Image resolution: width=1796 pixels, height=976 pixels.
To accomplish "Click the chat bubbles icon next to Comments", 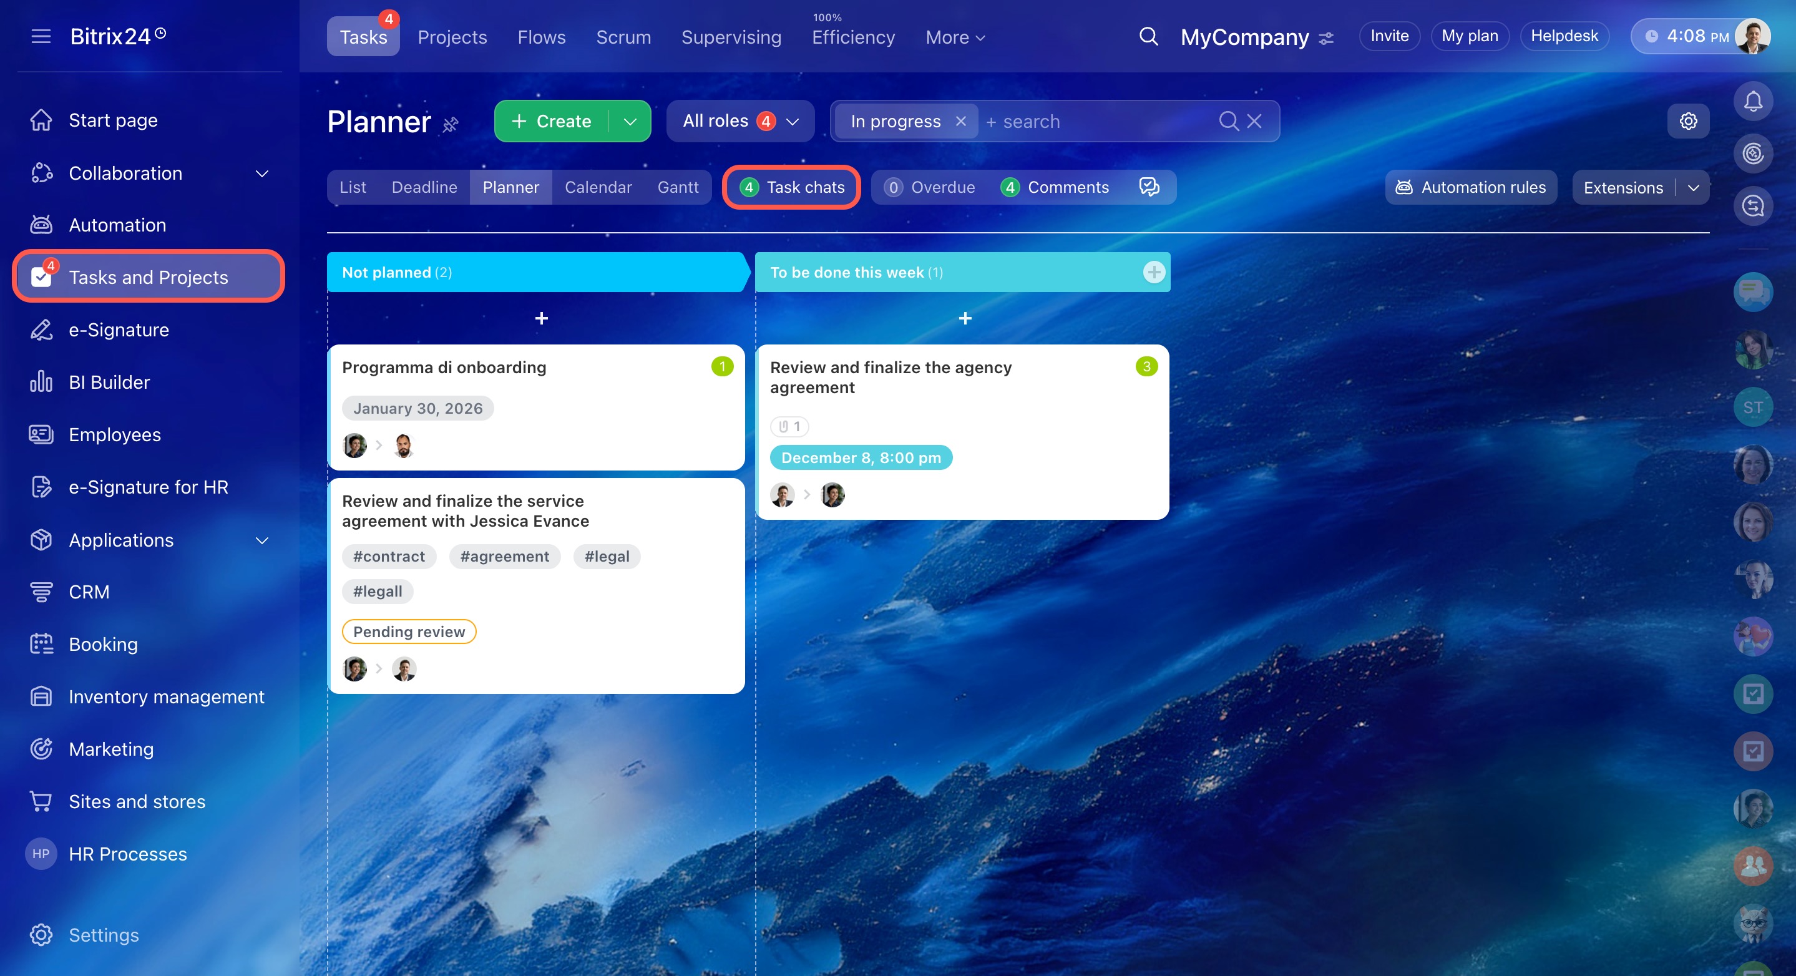I will click(1148, 187).
